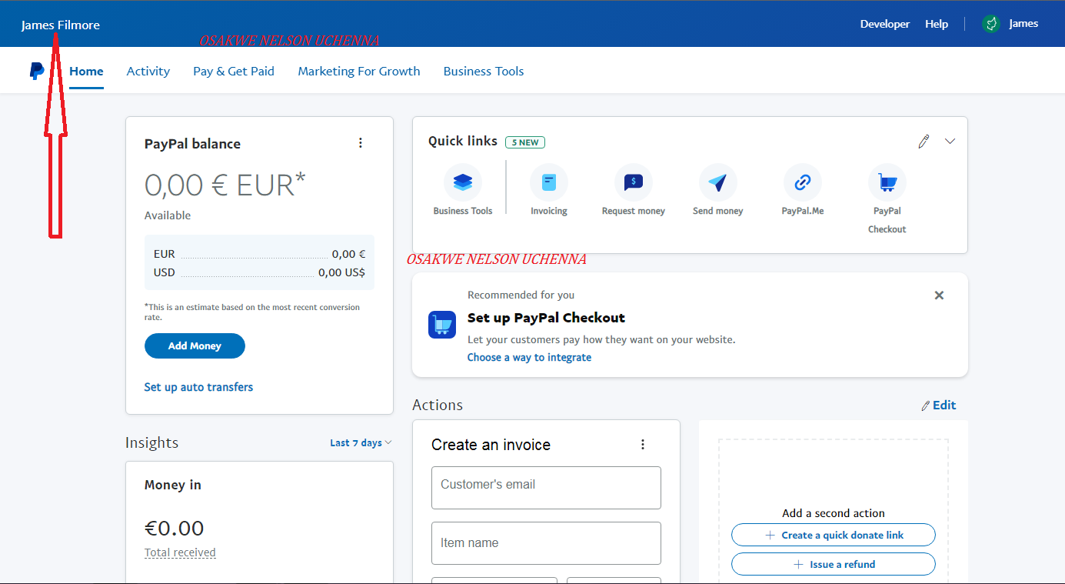Open the Last 7 days dropdown
Screen dimensions: 1065x584
point(361,442)
